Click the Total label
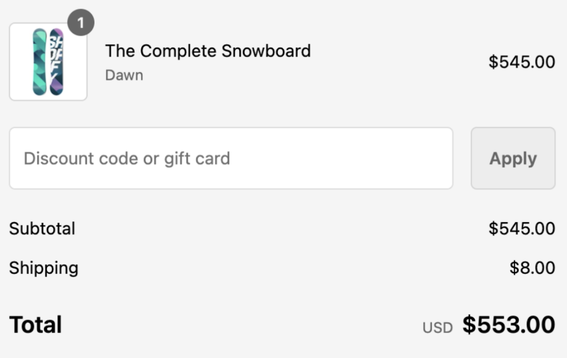 point(34,324)
